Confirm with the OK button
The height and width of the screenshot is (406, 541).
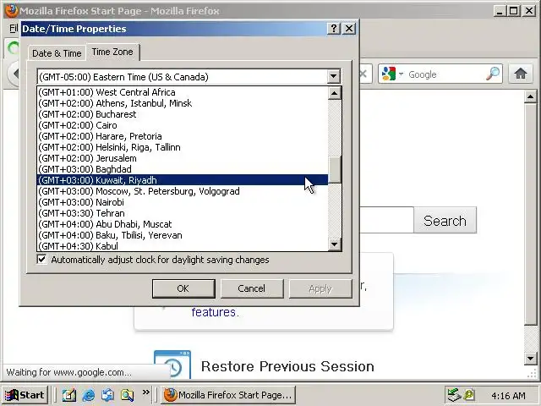(183, 288)
